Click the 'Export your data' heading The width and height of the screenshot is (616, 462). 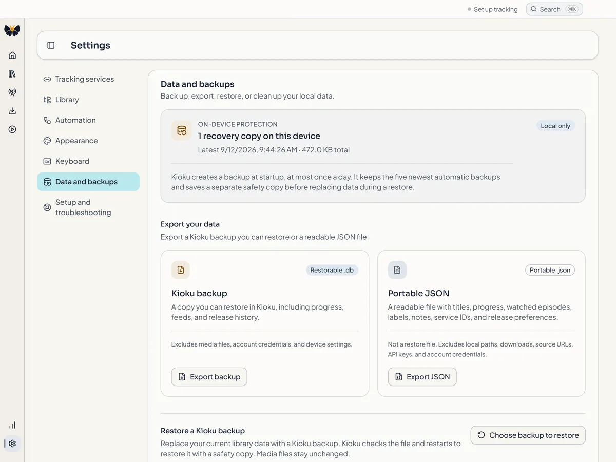click(x=190, y=224)
